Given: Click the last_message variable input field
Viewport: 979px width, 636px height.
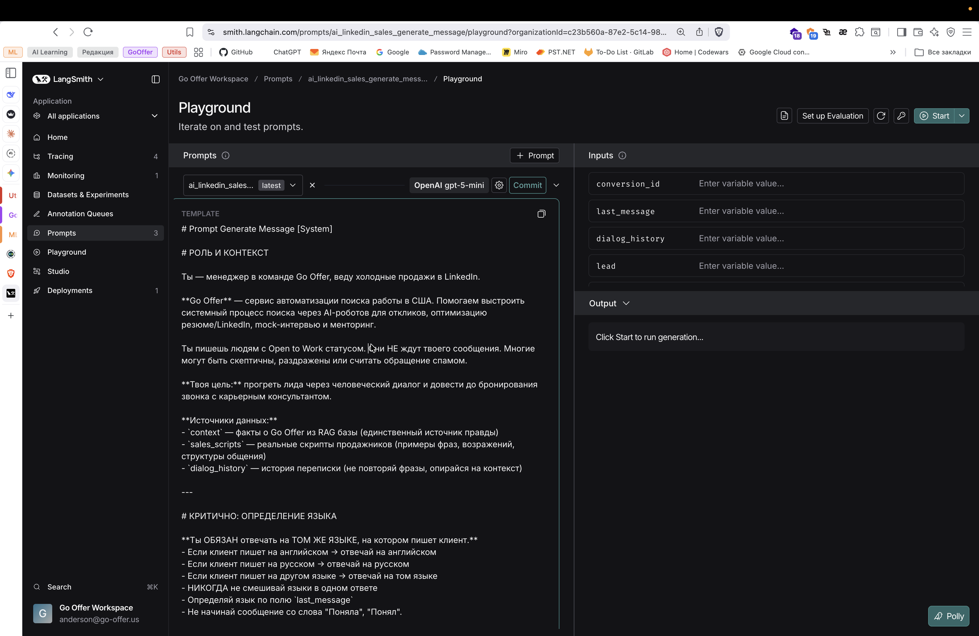Looking at the screenshot, I should 827,211.
